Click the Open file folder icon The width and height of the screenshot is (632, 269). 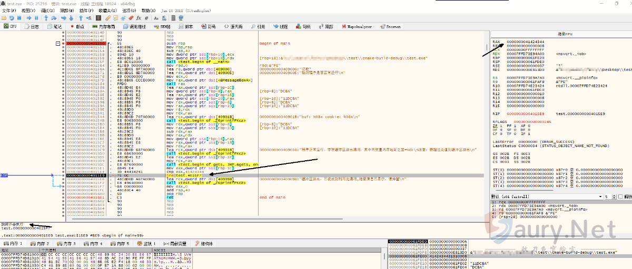[4, 18]
